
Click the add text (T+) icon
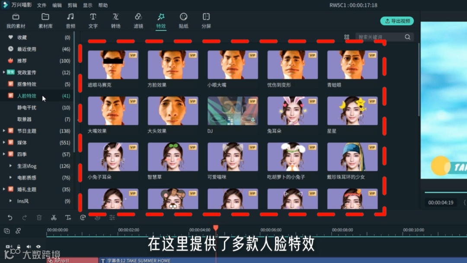pyautogui.click(x=67, y=218)
